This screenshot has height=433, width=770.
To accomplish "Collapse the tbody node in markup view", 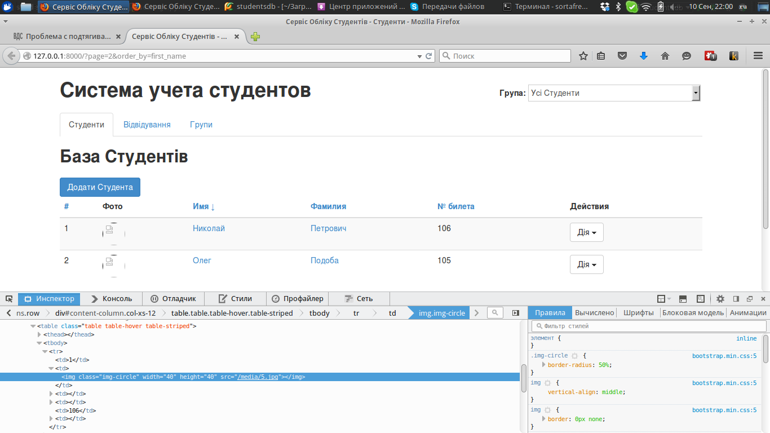I will point(39,343).
